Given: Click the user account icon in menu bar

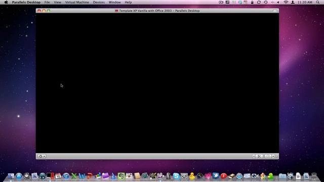Looking at the screenshot, I should (x=293, y=2).
